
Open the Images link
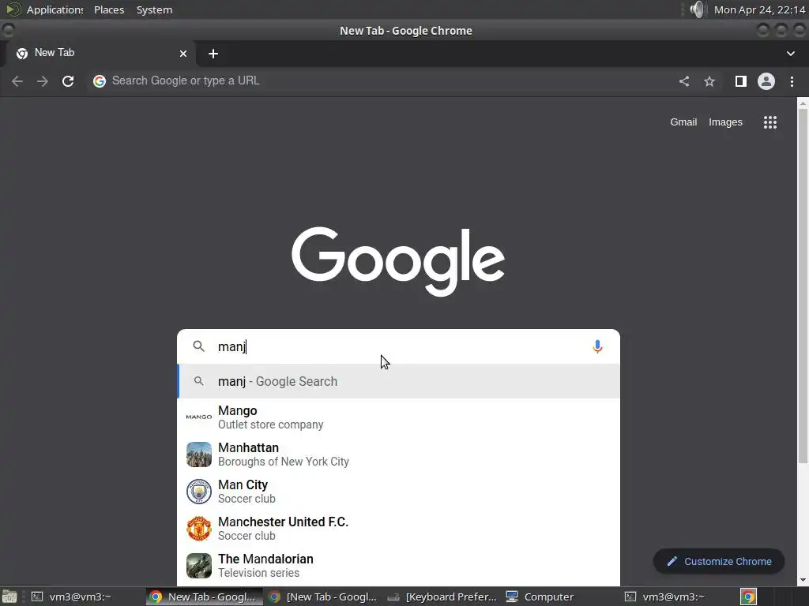tap(725, 122)
